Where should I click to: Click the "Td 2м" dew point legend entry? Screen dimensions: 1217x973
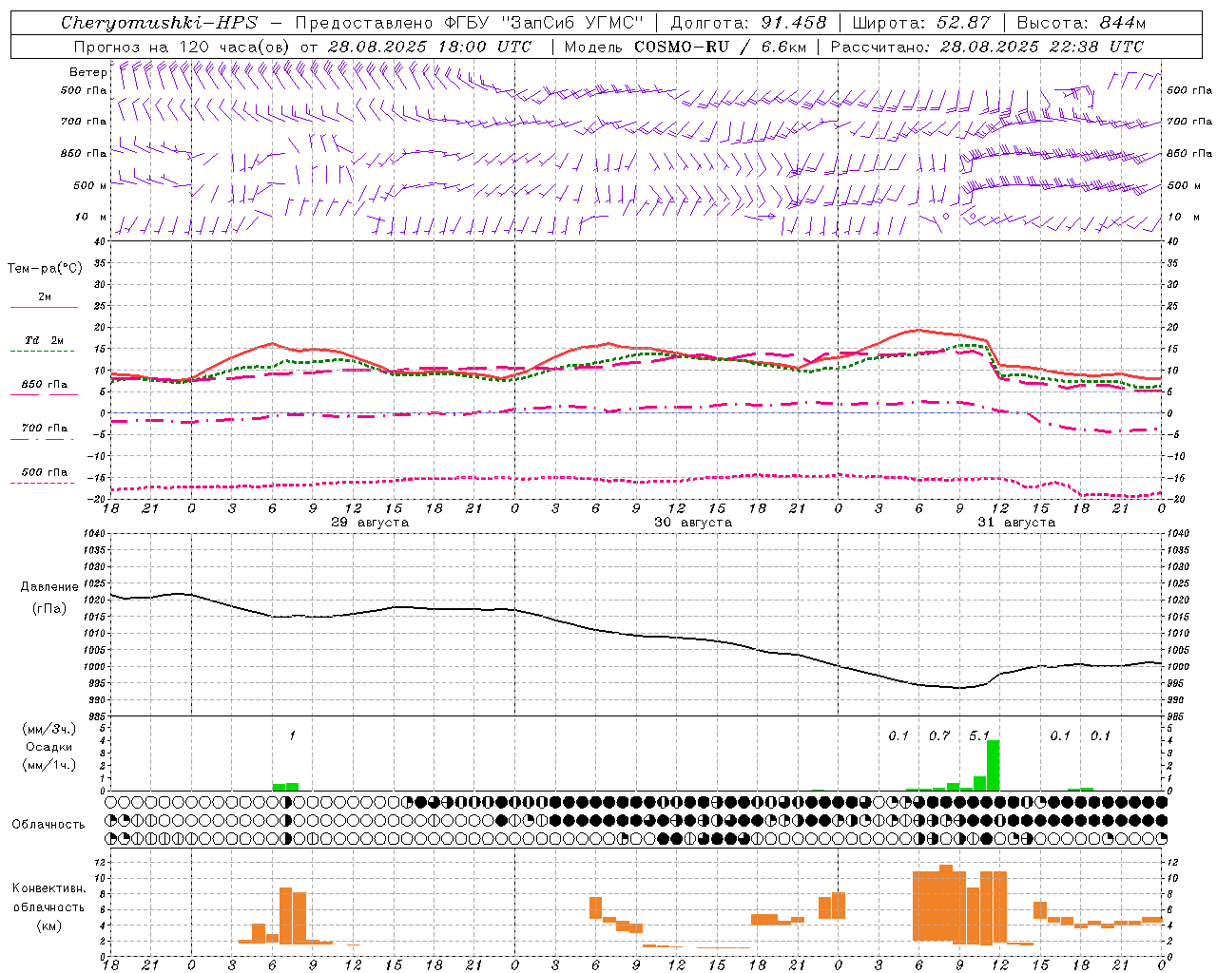[x=45, y=340]
